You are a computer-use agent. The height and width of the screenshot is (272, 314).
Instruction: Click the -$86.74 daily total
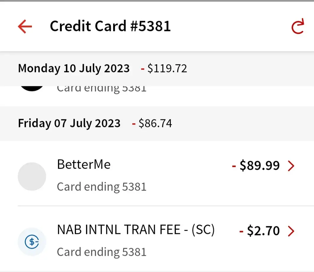pyautogui.click(x=152, y=123)
